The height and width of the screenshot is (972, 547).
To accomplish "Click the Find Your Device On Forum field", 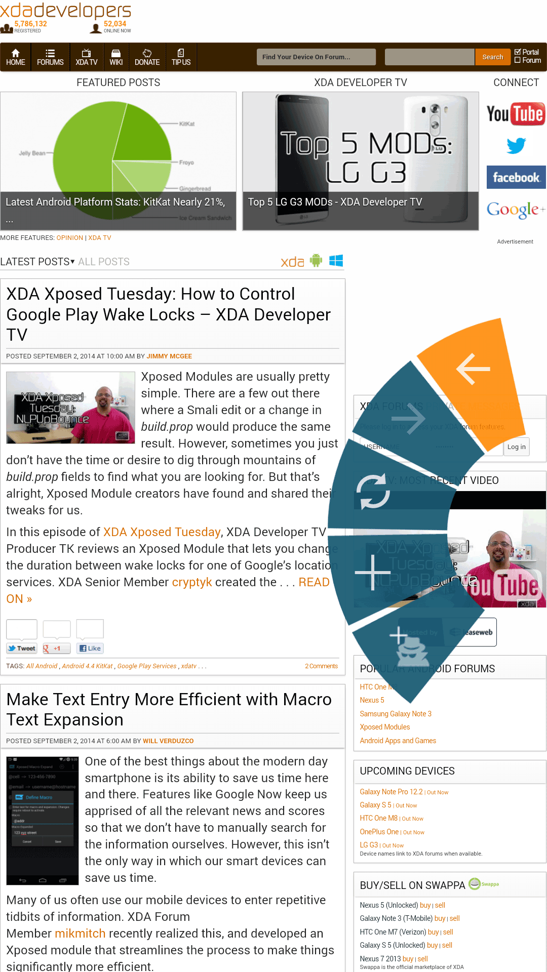I will (316, 57).
